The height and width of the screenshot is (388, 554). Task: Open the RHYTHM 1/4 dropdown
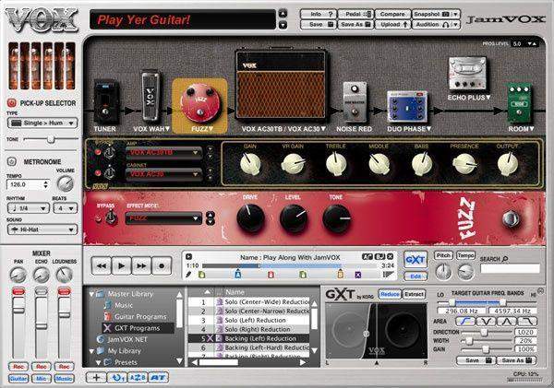coord(29,208)
